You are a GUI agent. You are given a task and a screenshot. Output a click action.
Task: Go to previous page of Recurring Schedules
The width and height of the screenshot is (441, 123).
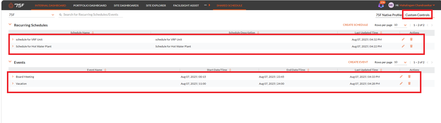pyautogui.click(x=427, y=25)
